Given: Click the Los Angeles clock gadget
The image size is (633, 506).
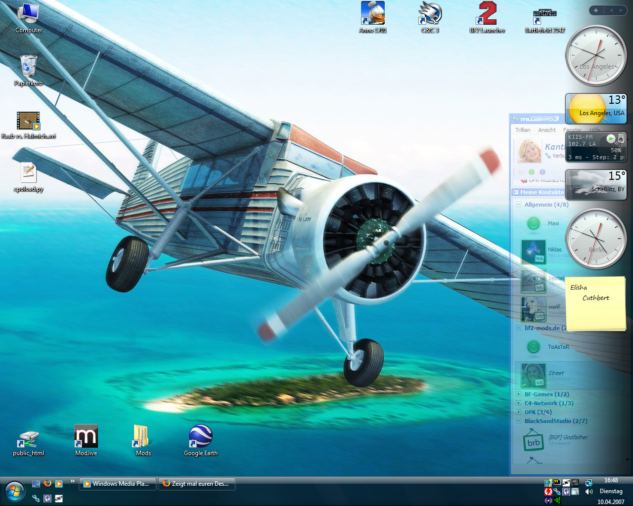Looking at the screenshot, I should point(596,56).
